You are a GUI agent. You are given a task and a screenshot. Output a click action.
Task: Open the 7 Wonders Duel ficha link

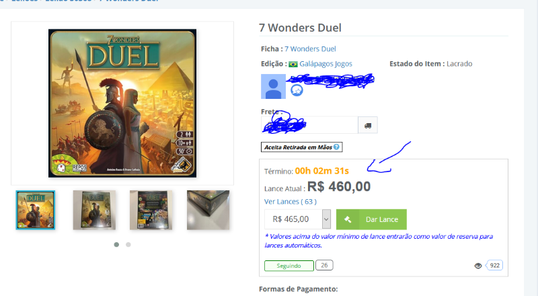310,48
